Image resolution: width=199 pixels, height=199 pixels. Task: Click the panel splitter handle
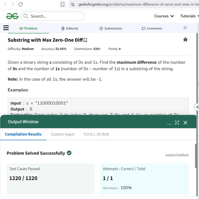(x=197, y=107)
